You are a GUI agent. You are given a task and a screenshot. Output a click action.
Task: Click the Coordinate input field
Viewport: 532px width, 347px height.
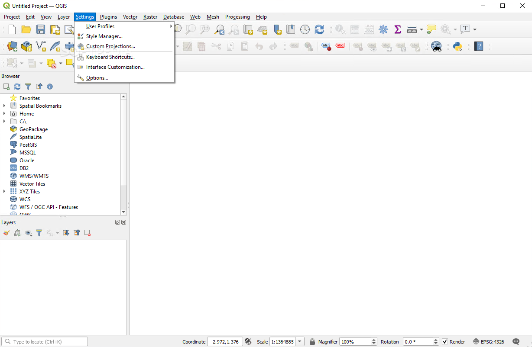pyautogui.click(x=224, y=342)
